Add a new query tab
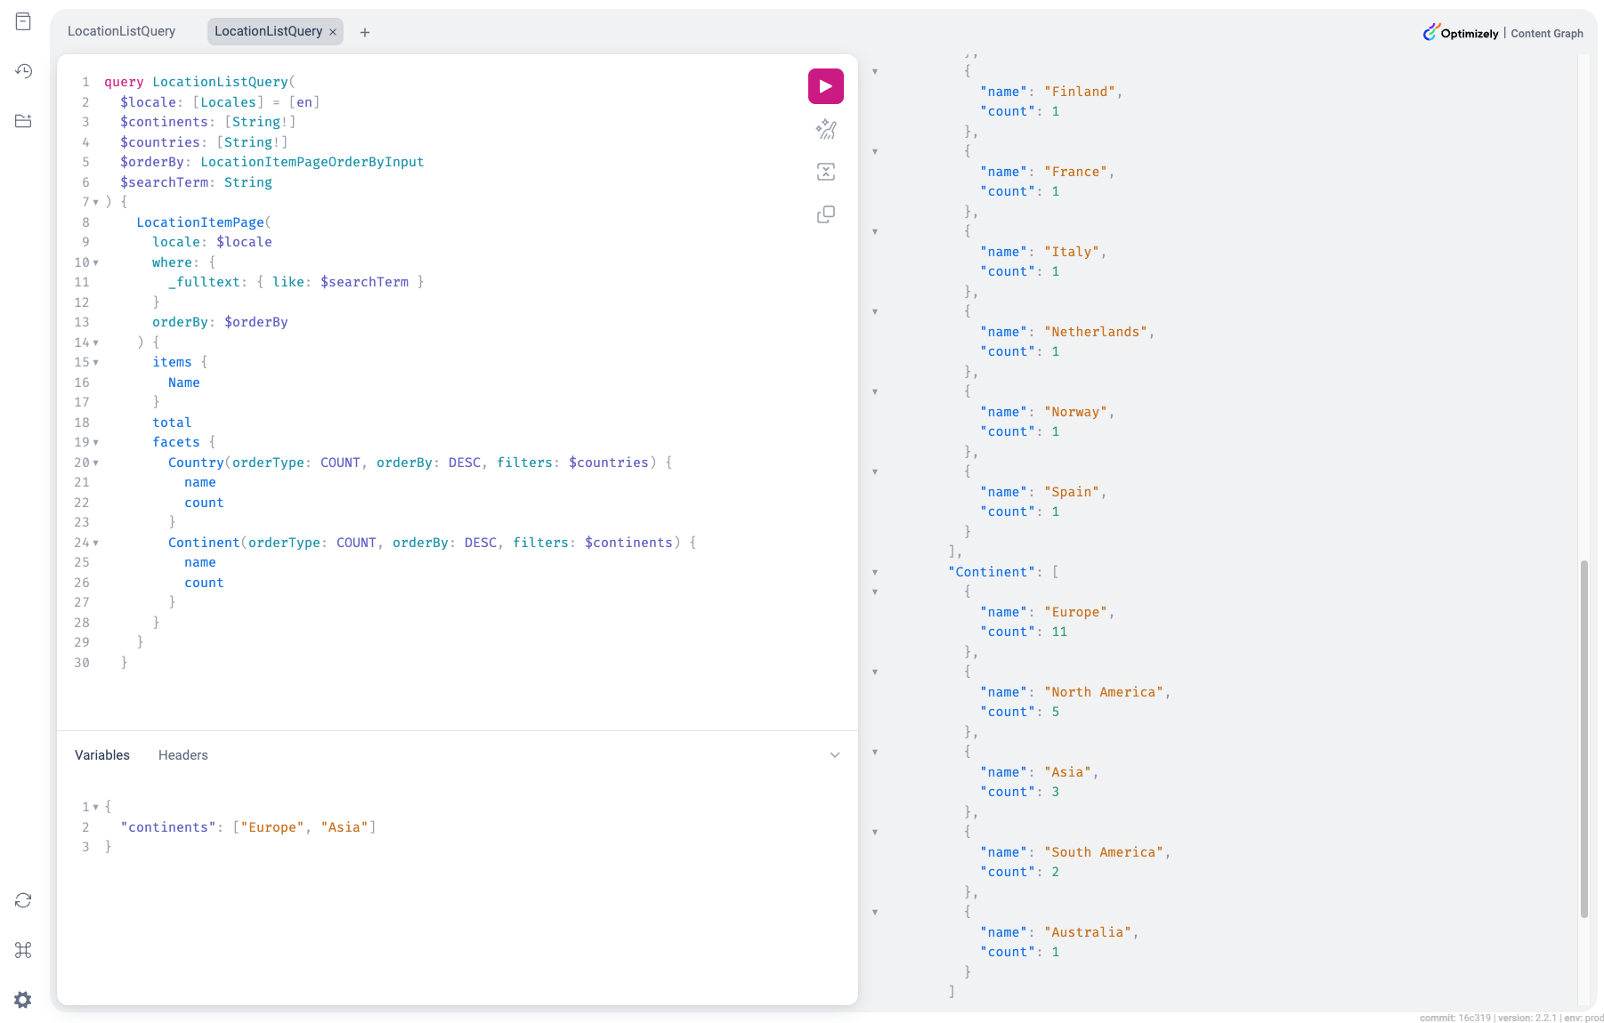The image size is (1604, 1023). point(365,32)
